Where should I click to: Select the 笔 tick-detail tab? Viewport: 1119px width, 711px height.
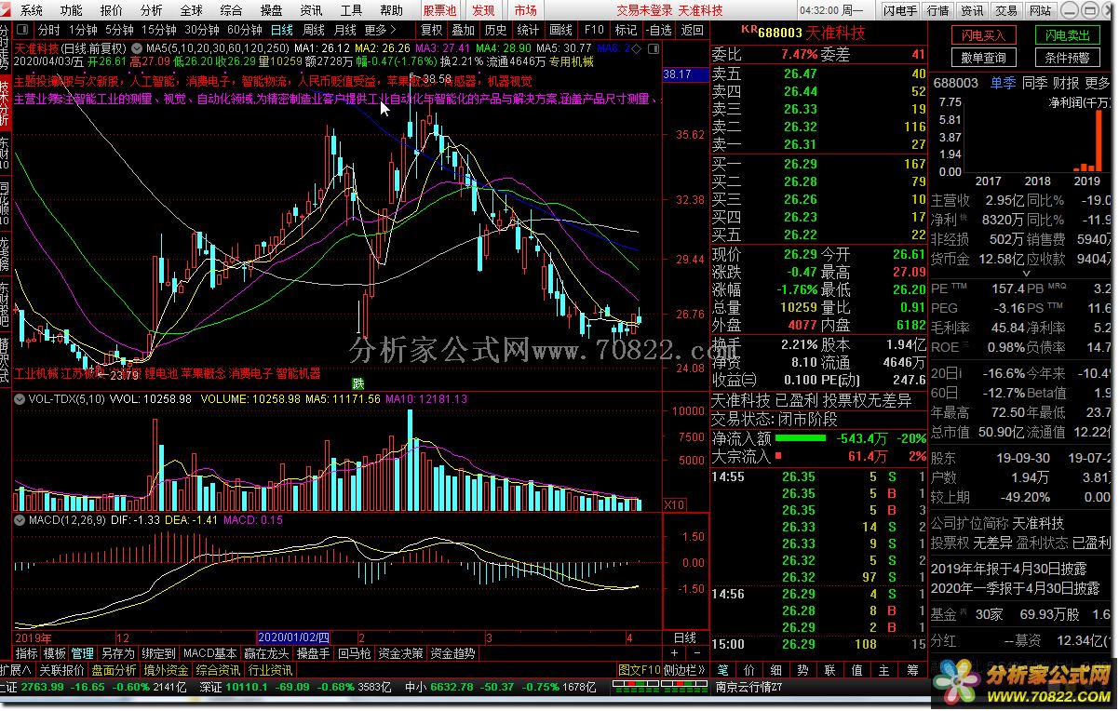pyautogui.click(x=722, y=670)
